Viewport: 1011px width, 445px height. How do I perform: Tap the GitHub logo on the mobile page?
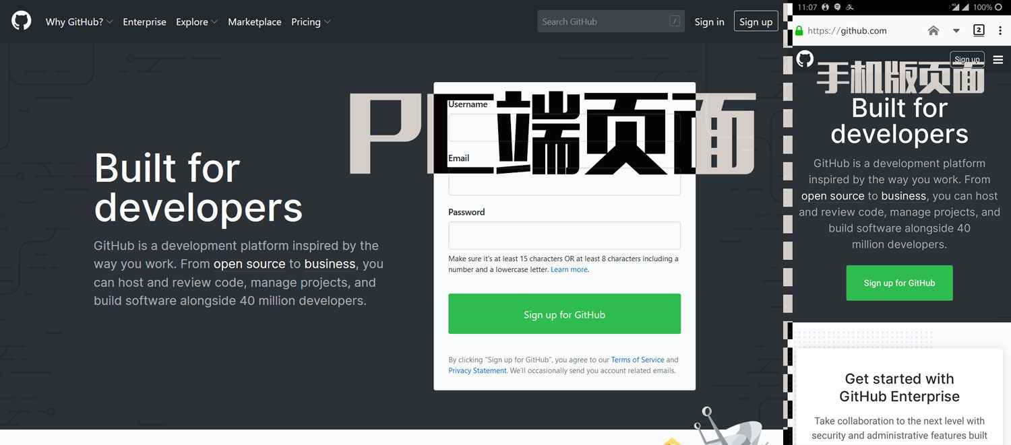(x=805, y=59)
